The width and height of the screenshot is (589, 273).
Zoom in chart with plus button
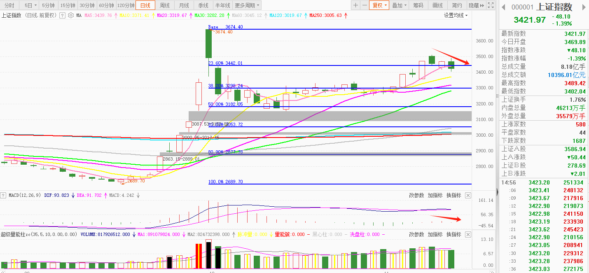(x=356, y=5)
